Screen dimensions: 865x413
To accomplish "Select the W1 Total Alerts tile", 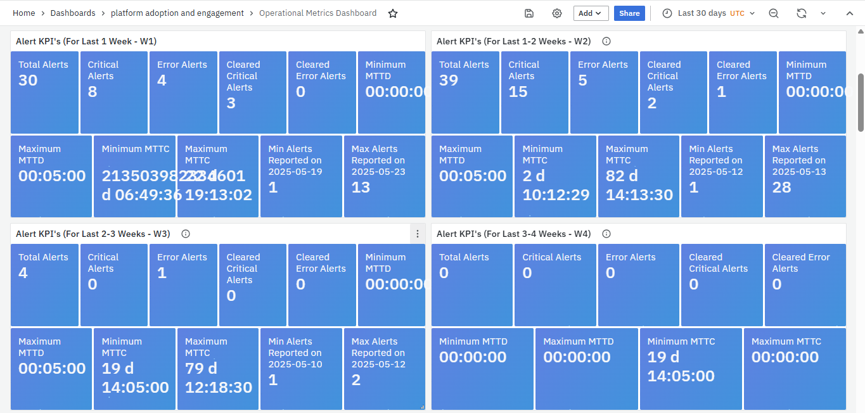I will pos(44,92).
